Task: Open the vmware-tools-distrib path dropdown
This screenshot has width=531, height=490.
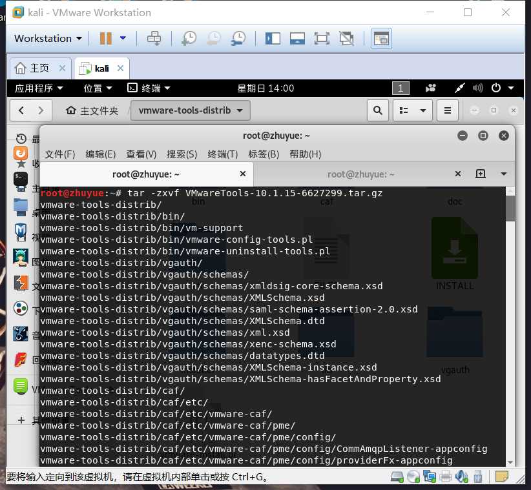Action: [x=191, y=110]
